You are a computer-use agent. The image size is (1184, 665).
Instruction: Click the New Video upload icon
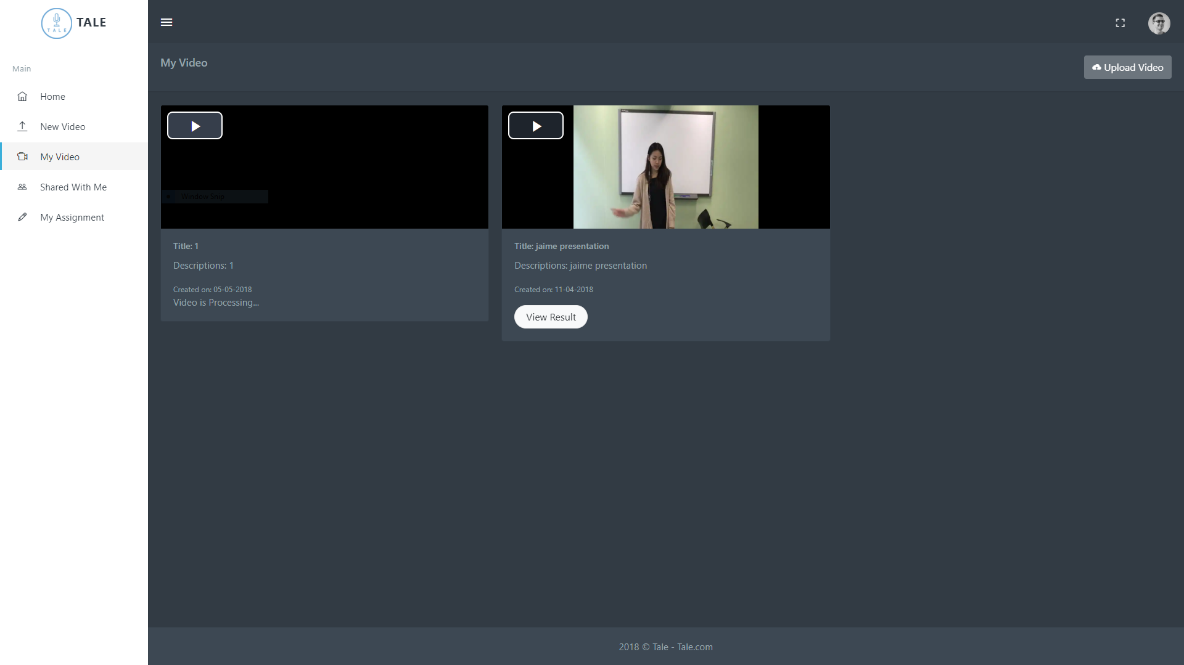(x=22, y=126)
